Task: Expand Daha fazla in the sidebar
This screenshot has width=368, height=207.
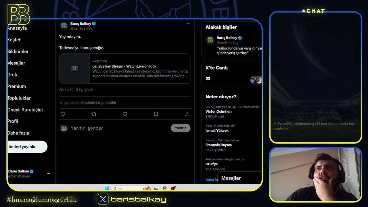Action: pyautogui.click(x=18, y=133)
